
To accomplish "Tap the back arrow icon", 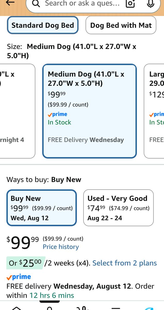I will tap(10, 3).
